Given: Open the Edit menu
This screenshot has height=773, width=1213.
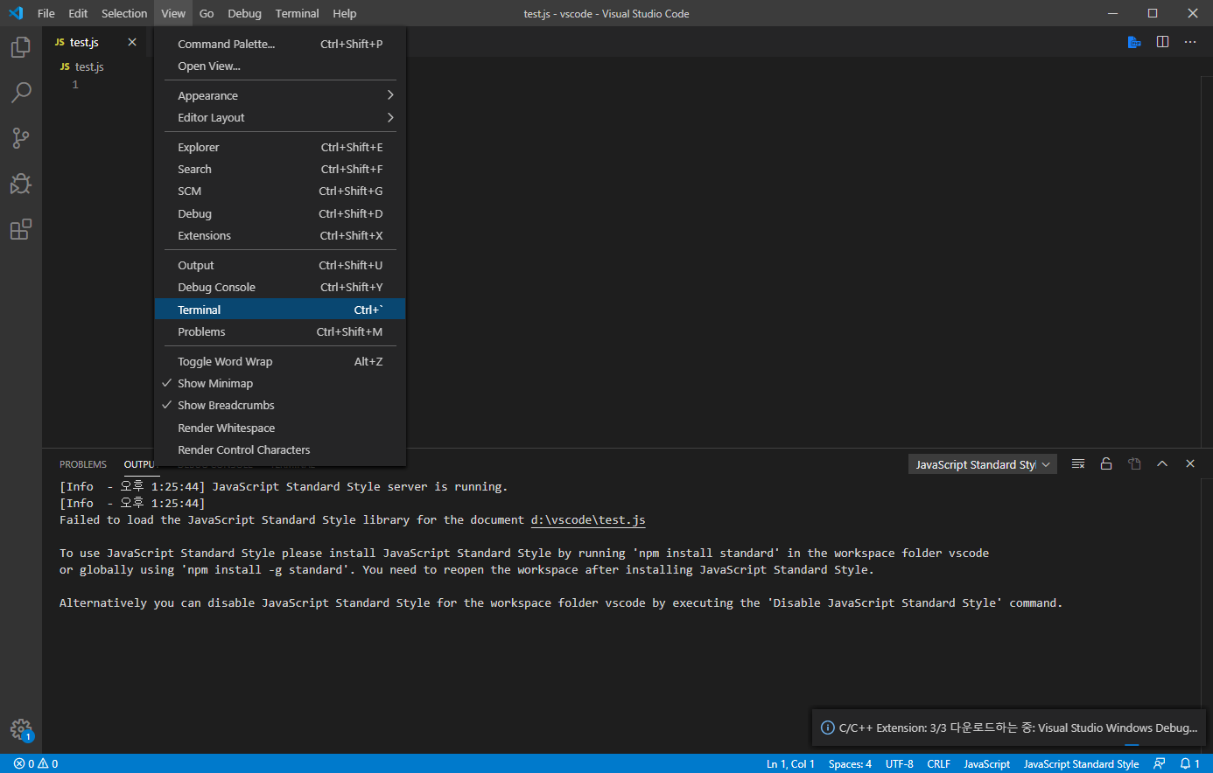Looking at the screenshot, I should pos(78,13).
